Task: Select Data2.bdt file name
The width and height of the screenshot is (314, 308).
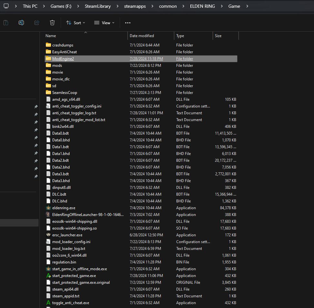Action: point(60,160)
